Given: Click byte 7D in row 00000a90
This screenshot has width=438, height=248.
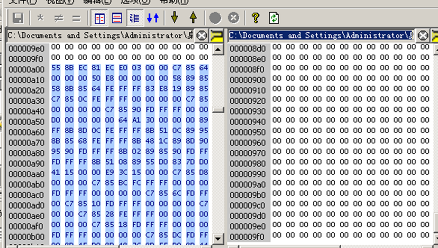Looking at the screenshot, I should click(190, 162).
